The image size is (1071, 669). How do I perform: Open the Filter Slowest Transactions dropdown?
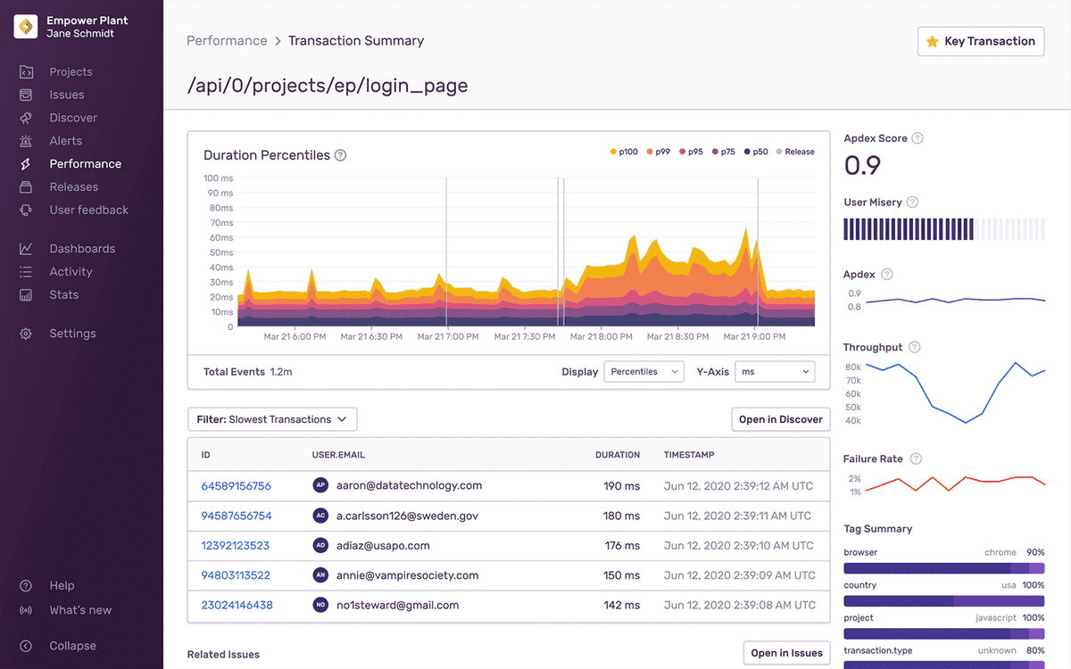(x=272, y=419)
